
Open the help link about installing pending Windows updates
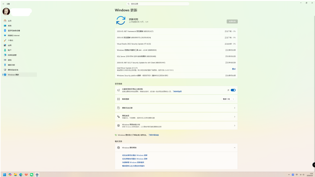pyautogui.click(x=134, y=155)
